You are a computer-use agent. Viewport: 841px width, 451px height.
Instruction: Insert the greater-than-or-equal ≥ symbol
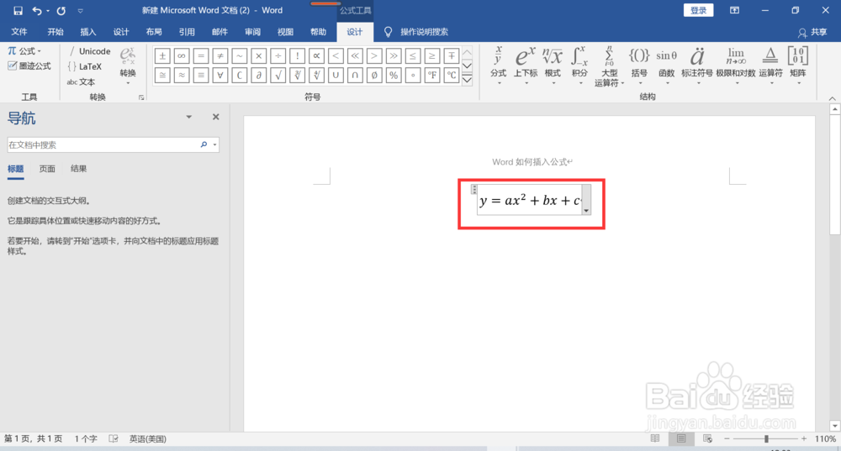[x=432, y=55]
